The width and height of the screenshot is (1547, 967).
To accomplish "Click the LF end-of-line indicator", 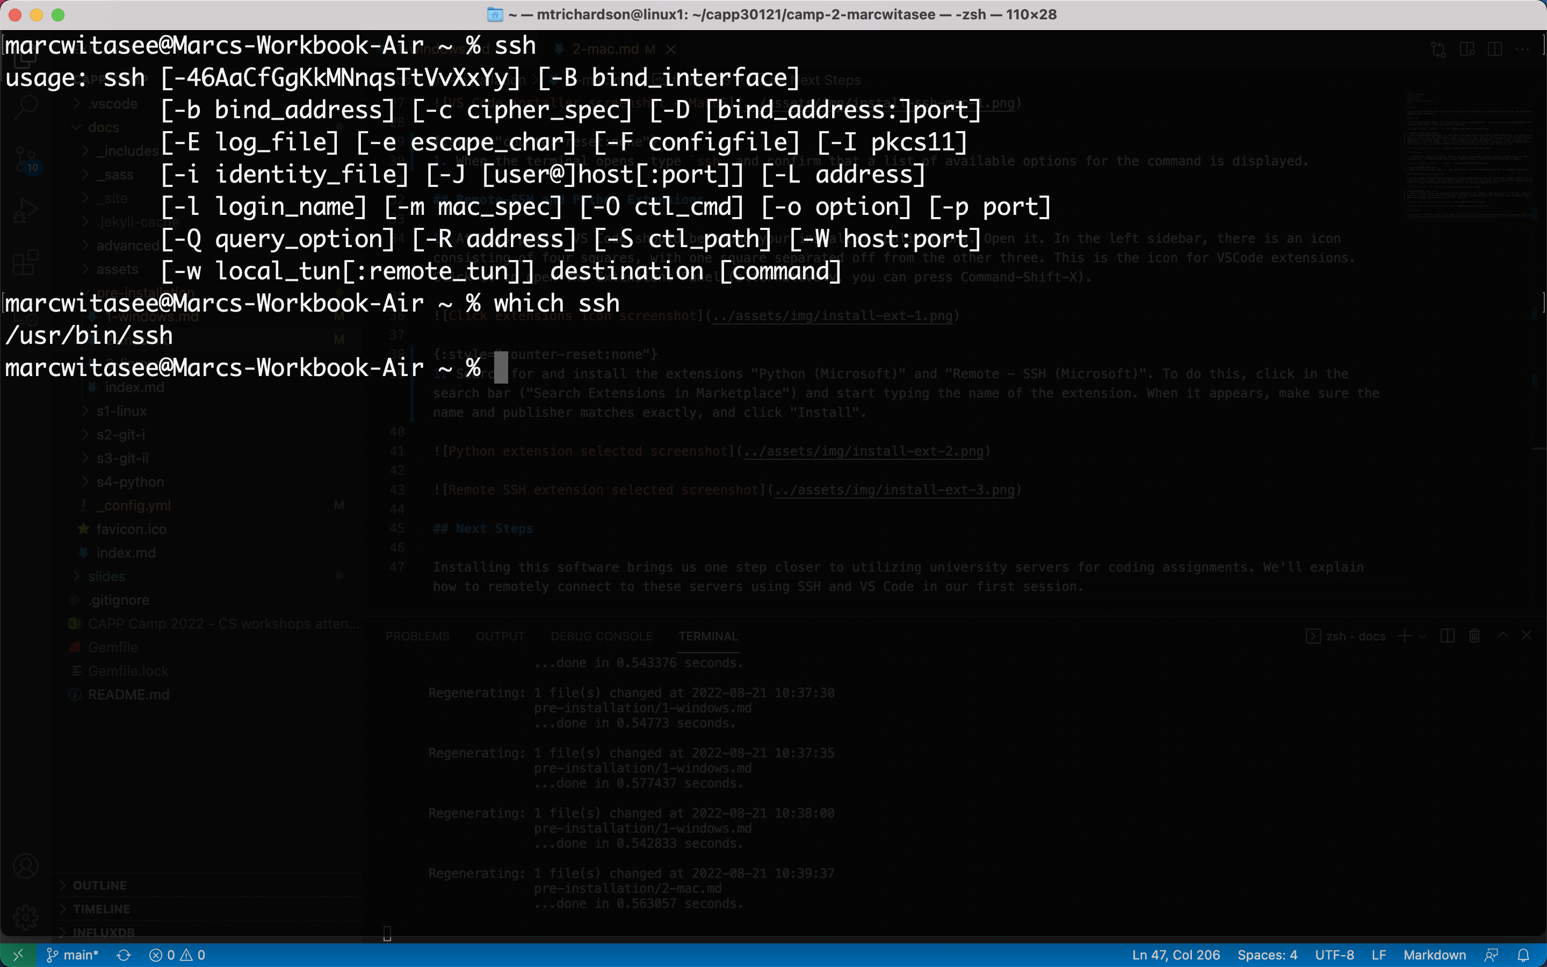I will pyautogui.click(x=1378, y=955).
